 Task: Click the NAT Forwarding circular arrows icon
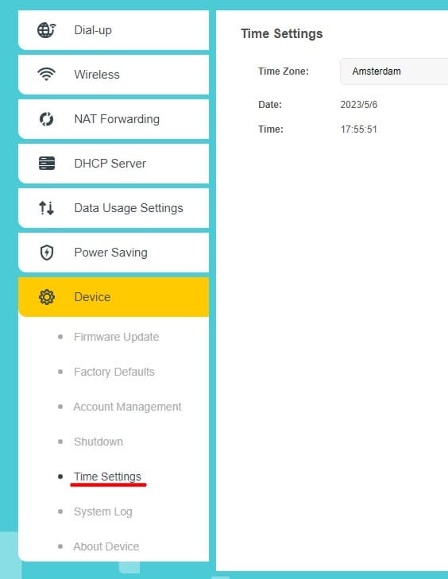coord(47,119)
